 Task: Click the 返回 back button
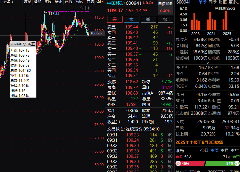(x=100, y=2)
